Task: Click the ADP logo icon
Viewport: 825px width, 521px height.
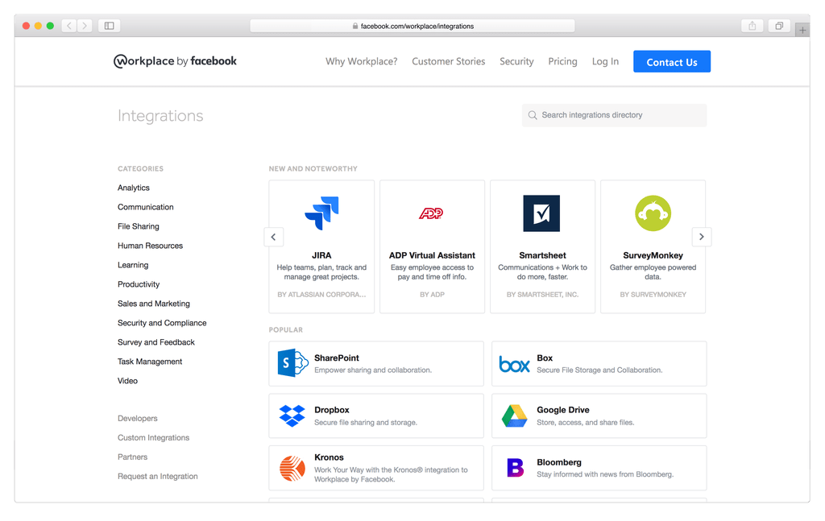Action: 432,213
